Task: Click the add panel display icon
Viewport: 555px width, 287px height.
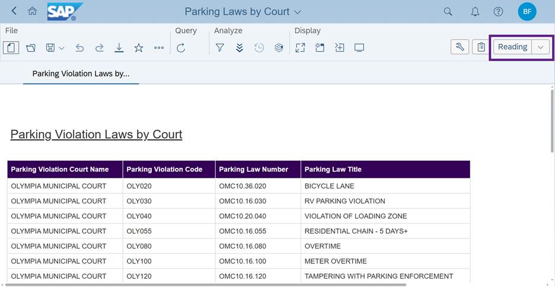Action: point(339,47)
